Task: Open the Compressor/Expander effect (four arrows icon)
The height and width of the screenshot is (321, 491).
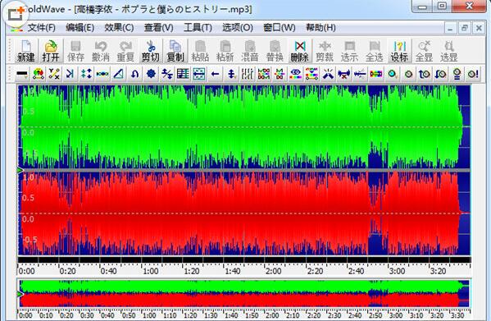Action: (x=86, y=74)
